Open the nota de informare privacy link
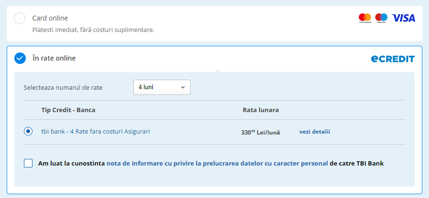This screenshot has height=198, width=429. (x=217, y=163)
